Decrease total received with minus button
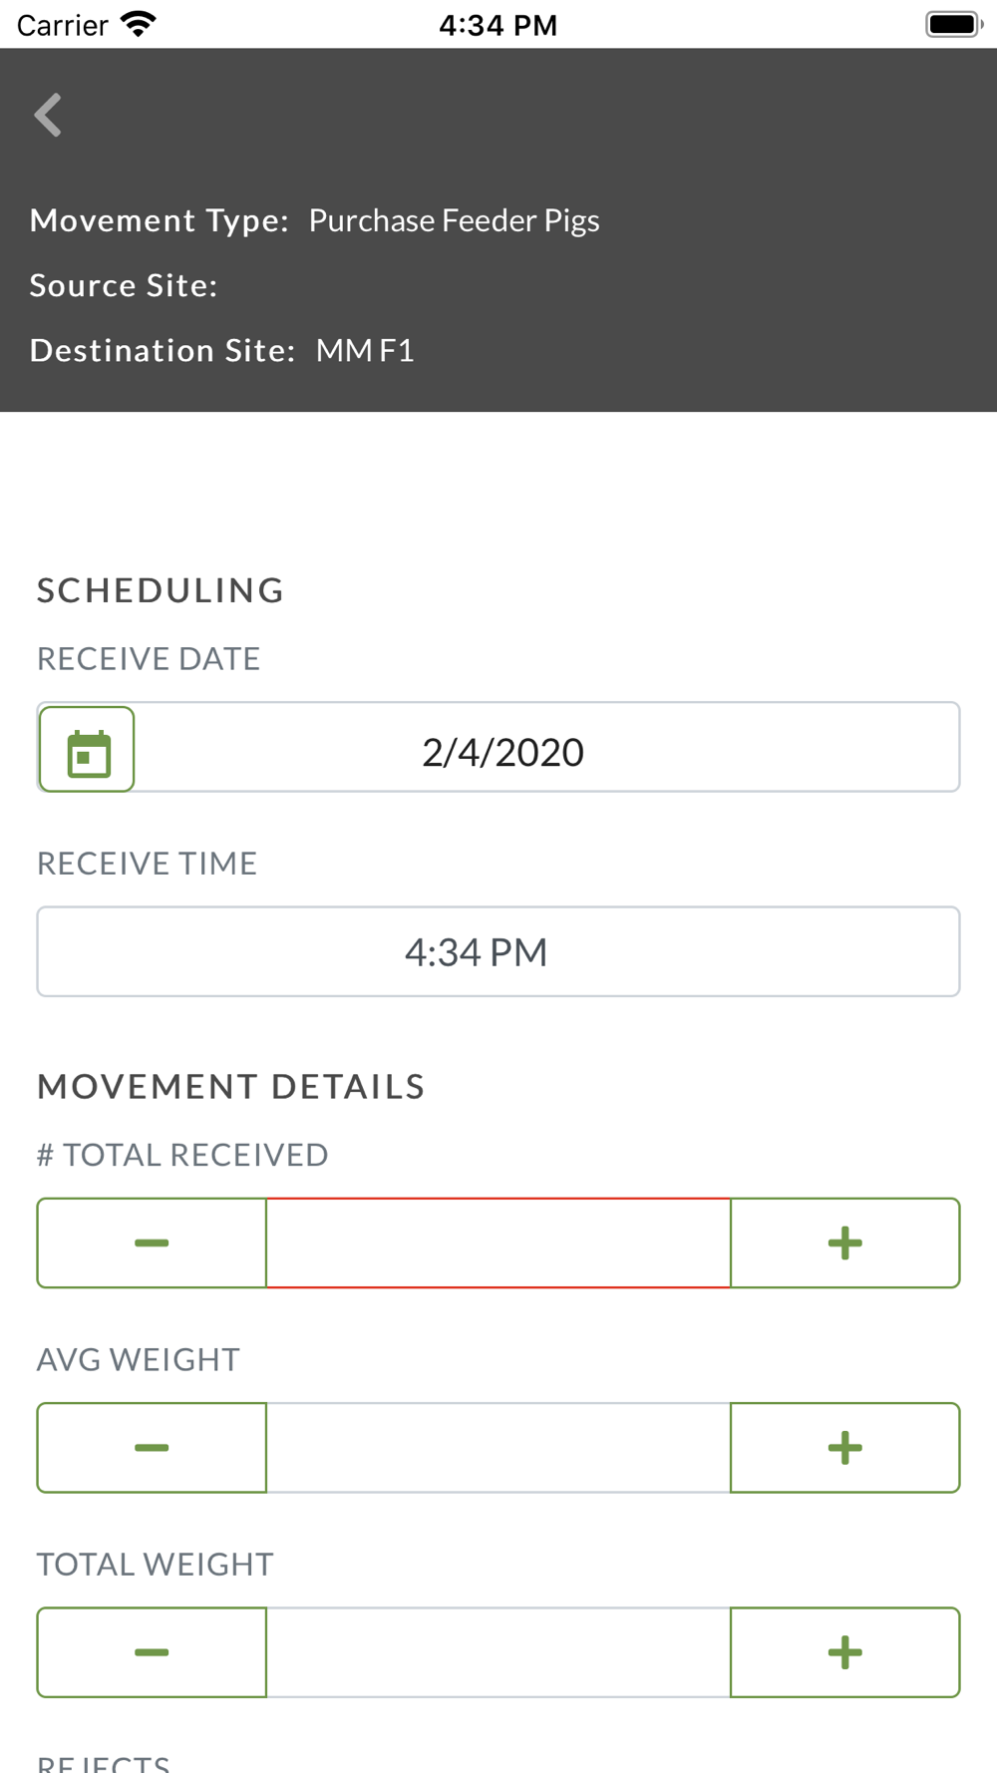Image resolution: width=997 pixels, height=1773 pixels. click(152, 1242)
